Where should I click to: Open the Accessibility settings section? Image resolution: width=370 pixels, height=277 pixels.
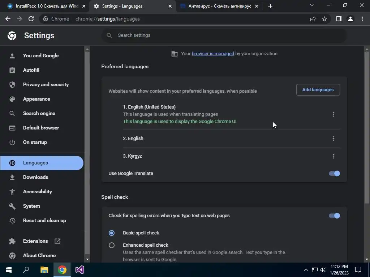point(42,192)
